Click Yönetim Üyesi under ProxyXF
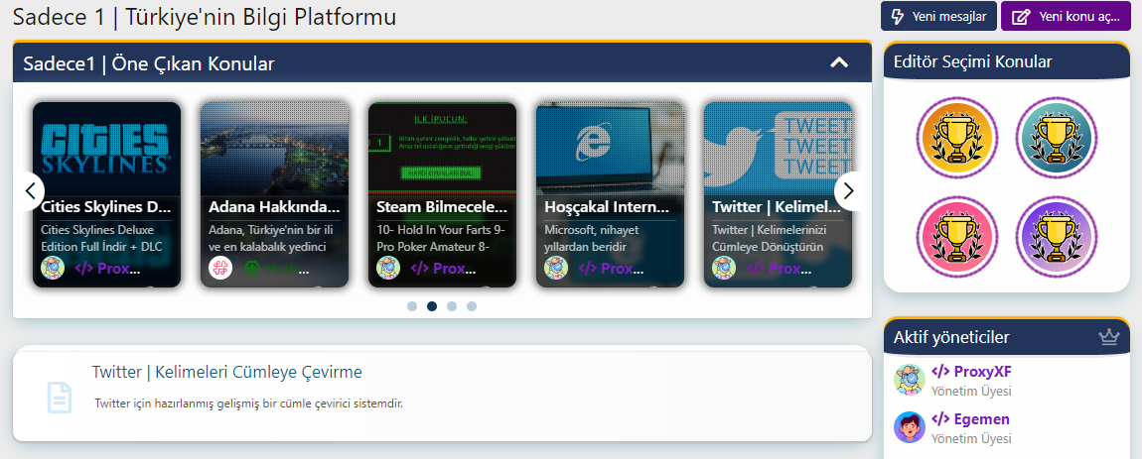This screenshot has height=459, width=1142. tap(971, 392)
